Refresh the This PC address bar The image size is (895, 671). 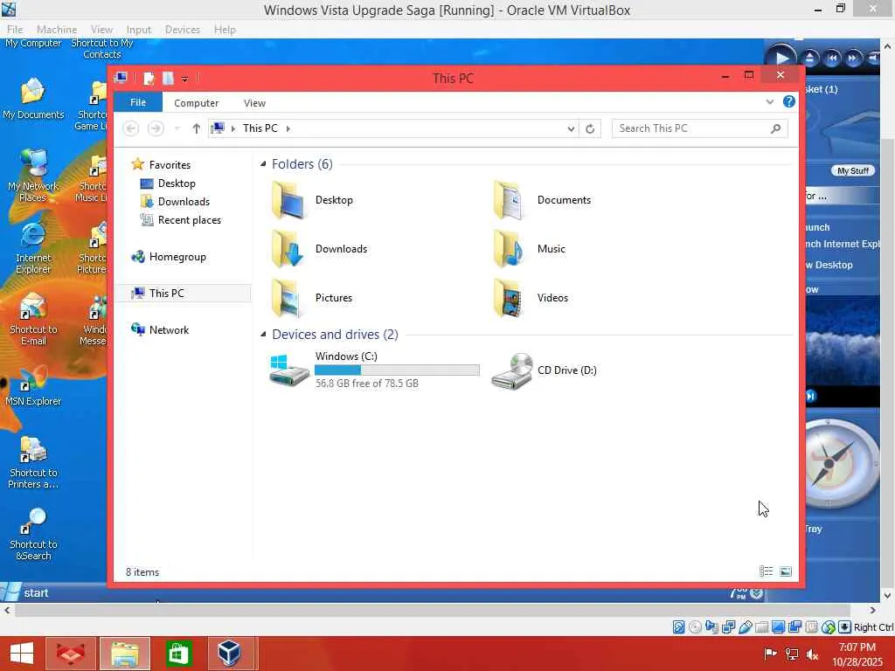click(x=590, y=129)
